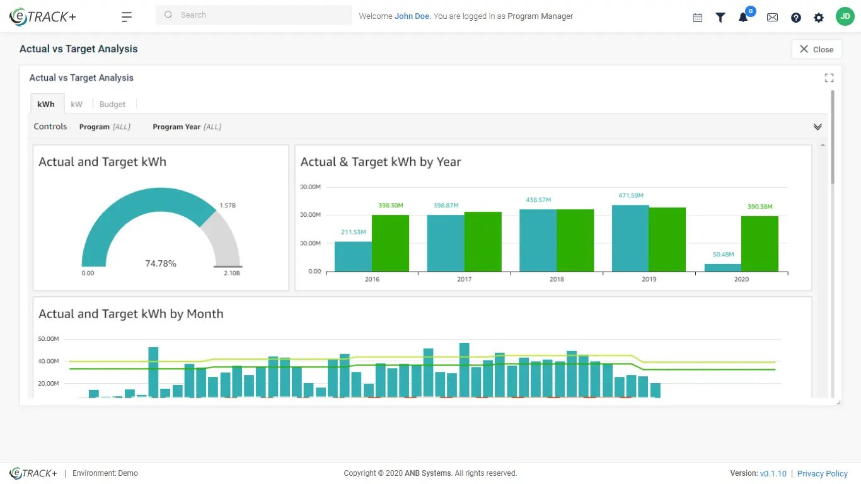Switch to the Budget tab
The height and width of the screenshot is (484, 861).
click(x=112, y=104)
